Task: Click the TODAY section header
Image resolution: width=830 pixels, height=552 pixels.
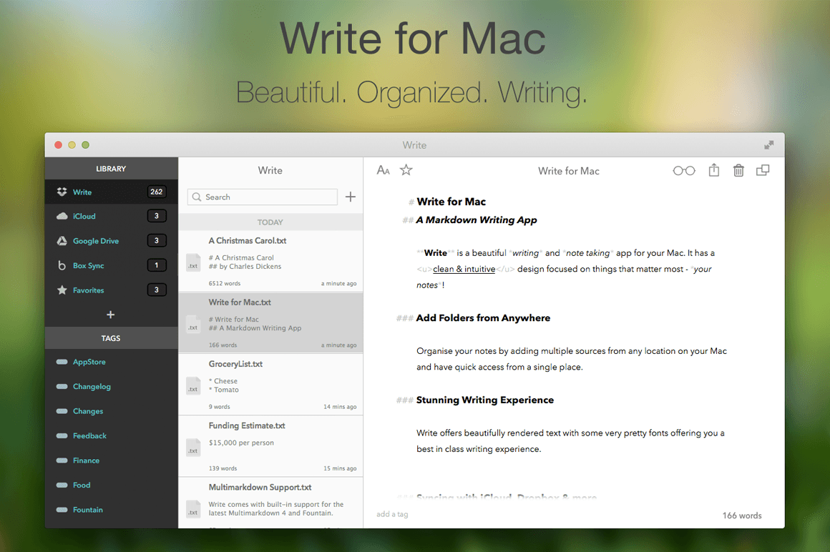Action: tap(270, 222)
